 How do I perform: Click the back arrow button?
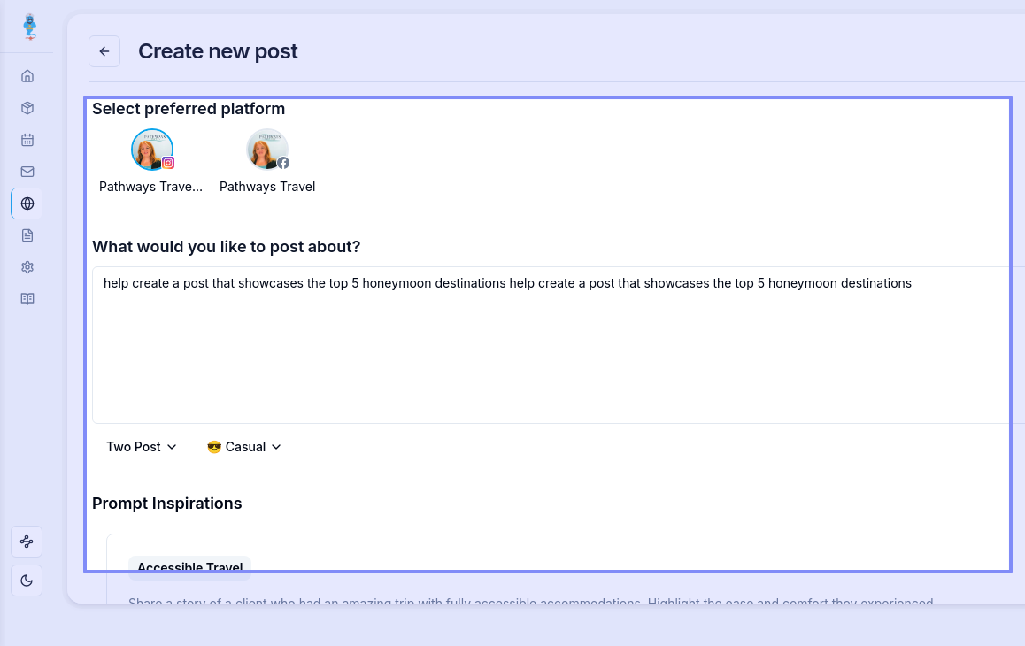(104, 51)
